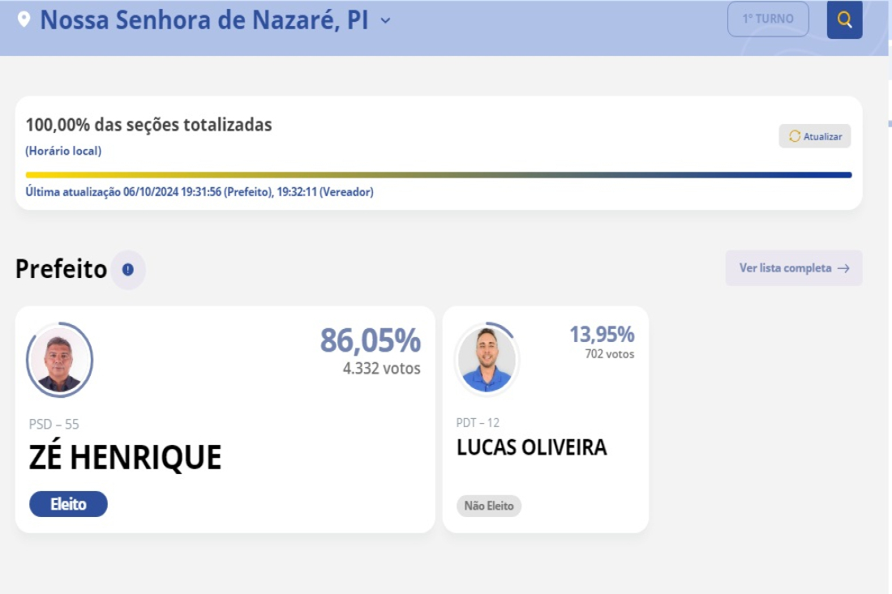
Task: Select the 1º TURNO button
Action: (x=768, y=19)
